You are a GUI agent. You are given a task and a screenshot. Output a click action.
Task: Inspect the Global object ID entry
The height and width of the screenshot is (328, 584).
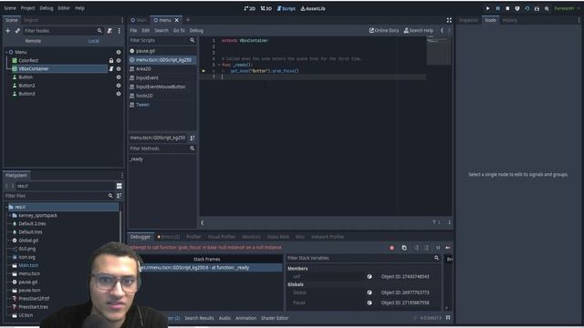tap(405, 292)
